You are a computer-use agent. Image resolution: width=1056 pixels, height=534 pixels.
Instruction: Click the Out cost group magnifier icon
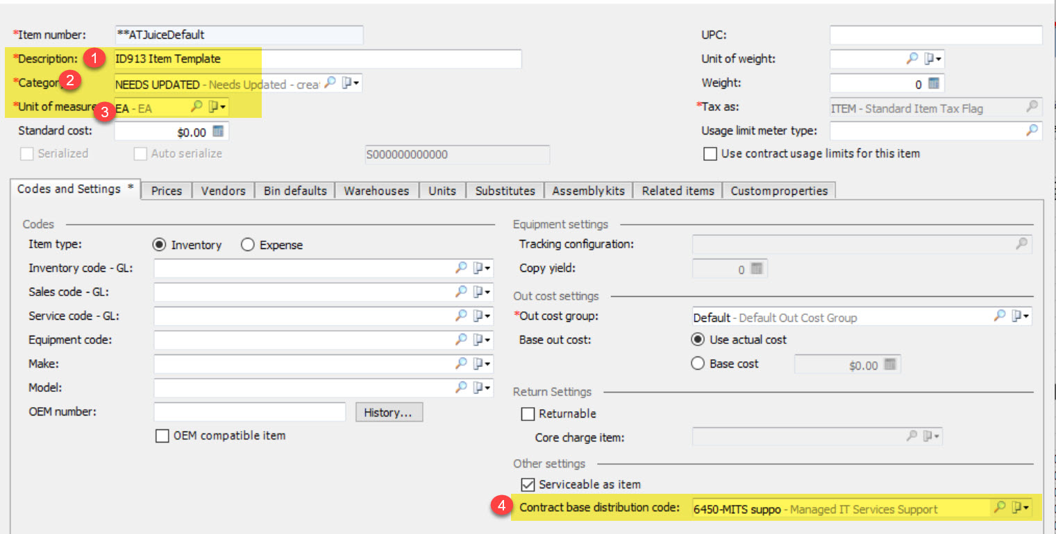pyautogui.click(x=999, y=316)
